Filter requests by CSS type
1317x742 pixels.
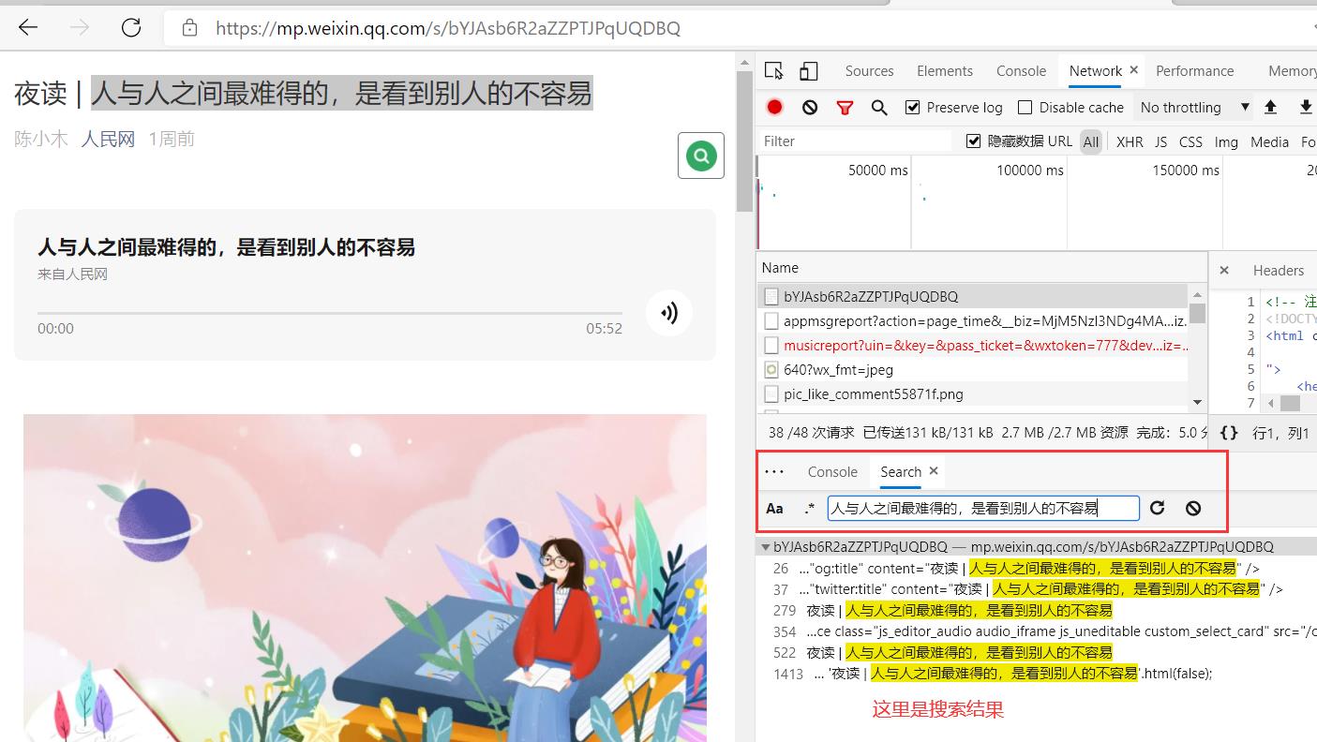coord(1190,141)
